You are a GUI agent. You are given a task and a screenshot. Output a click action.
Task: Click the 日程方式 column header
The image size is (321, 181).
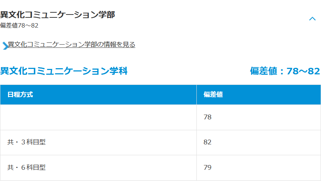point(20,95)
